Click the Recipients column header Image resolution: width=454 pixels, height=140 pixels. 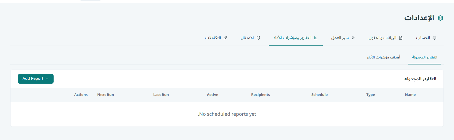pyautogui.click(x=260, y=95)
